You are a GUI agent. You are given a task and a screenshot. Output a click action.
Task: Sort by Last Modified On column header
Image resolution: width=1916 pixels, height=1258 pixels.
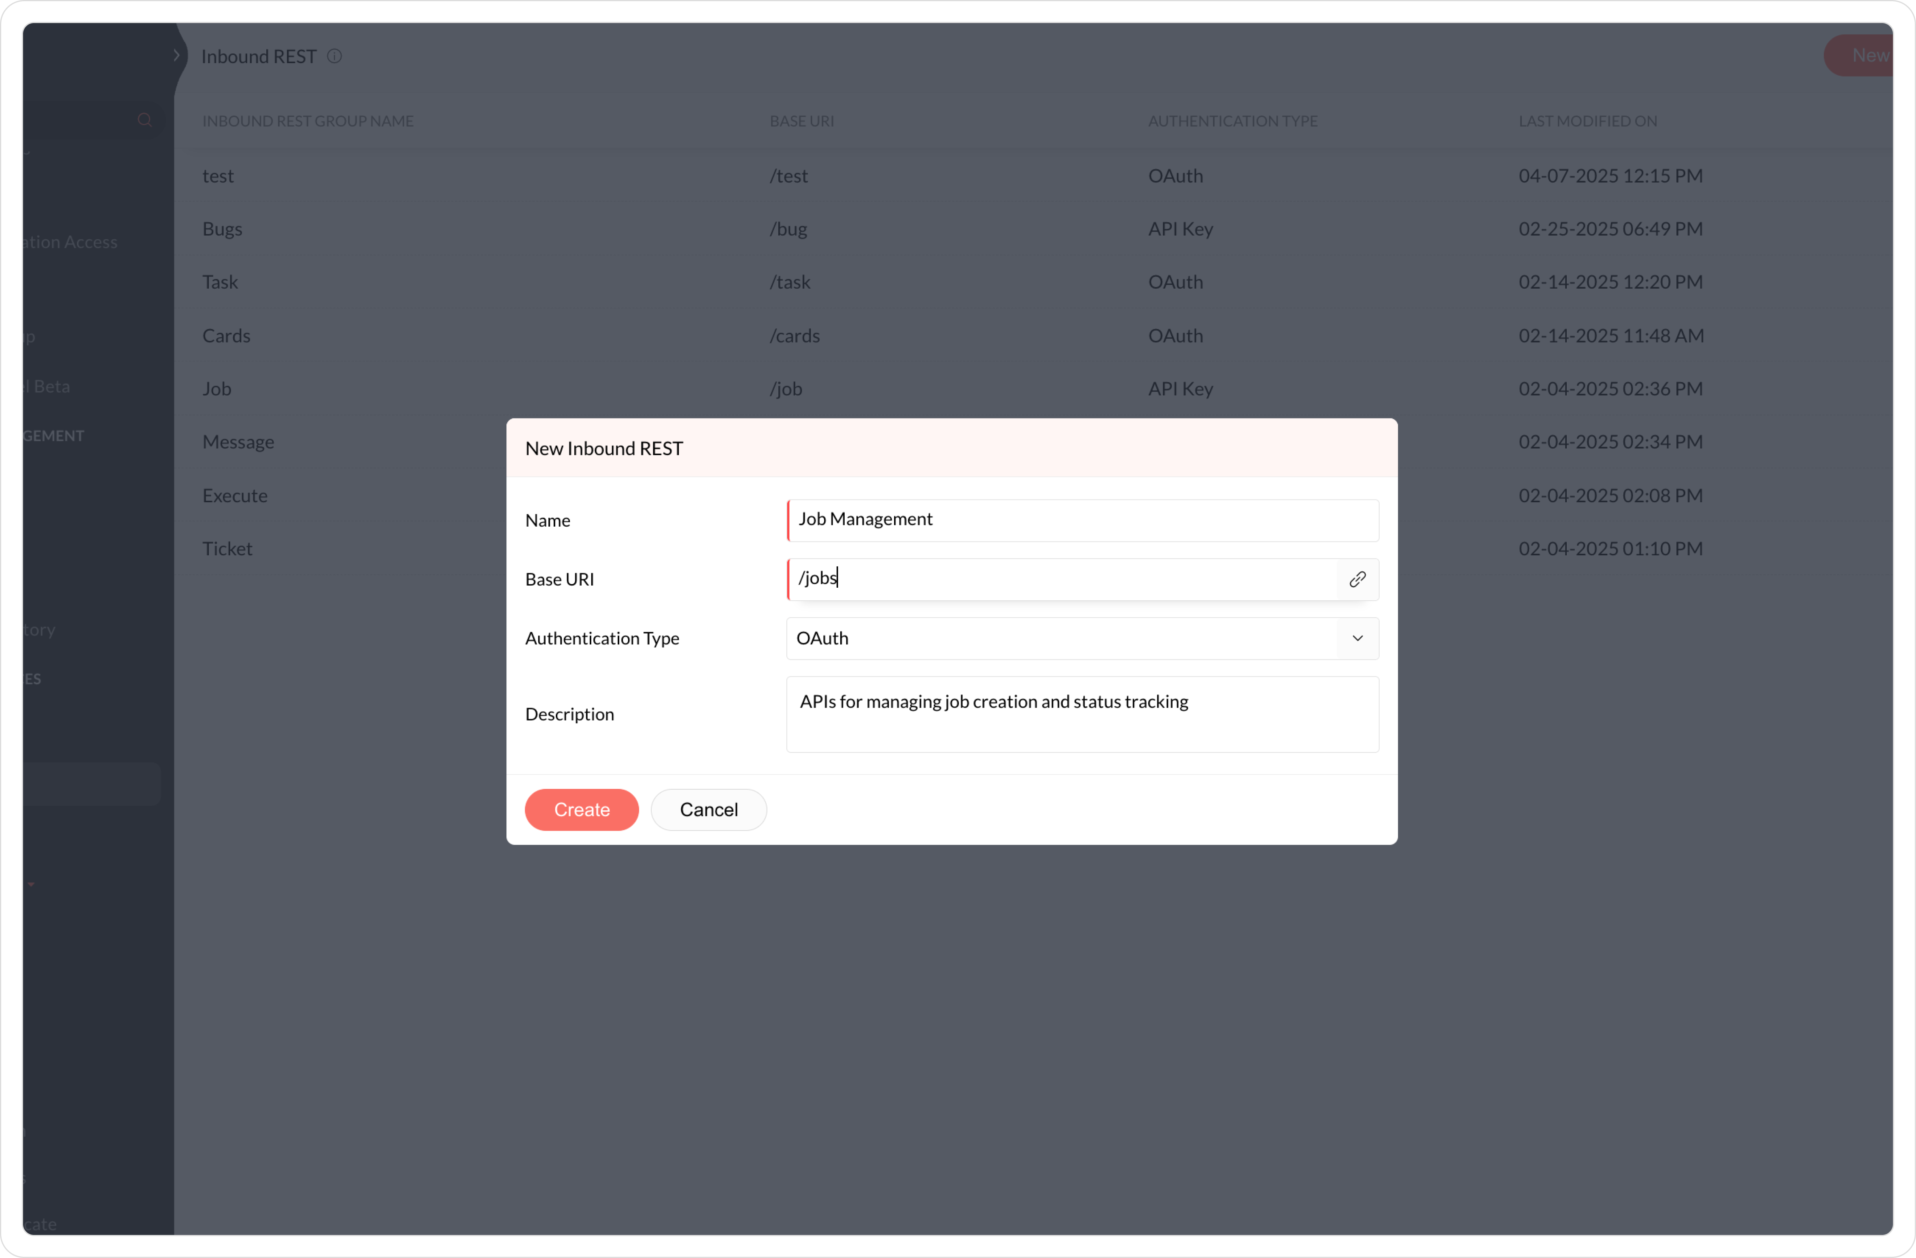pos(1587,121)
